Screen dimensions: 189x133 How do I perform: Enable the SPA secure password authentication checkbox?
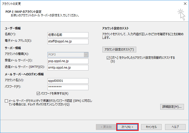(x=7, y=101)
